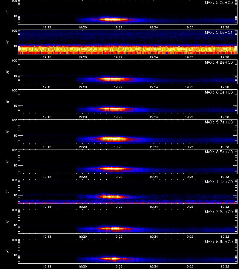Click the 19:22 time label below panel 7F
This screenshot has height=269, width=239.
pos(118,207)
